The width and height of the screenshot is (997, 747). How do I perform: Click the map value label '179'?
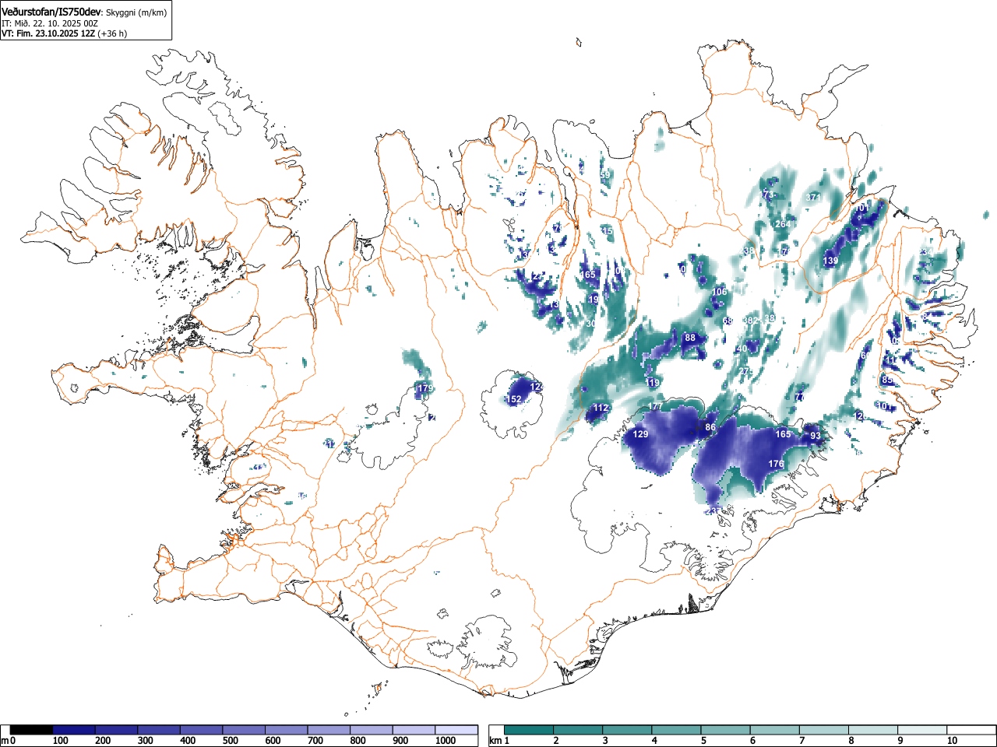pyautogui.click(x=425, y=388)
